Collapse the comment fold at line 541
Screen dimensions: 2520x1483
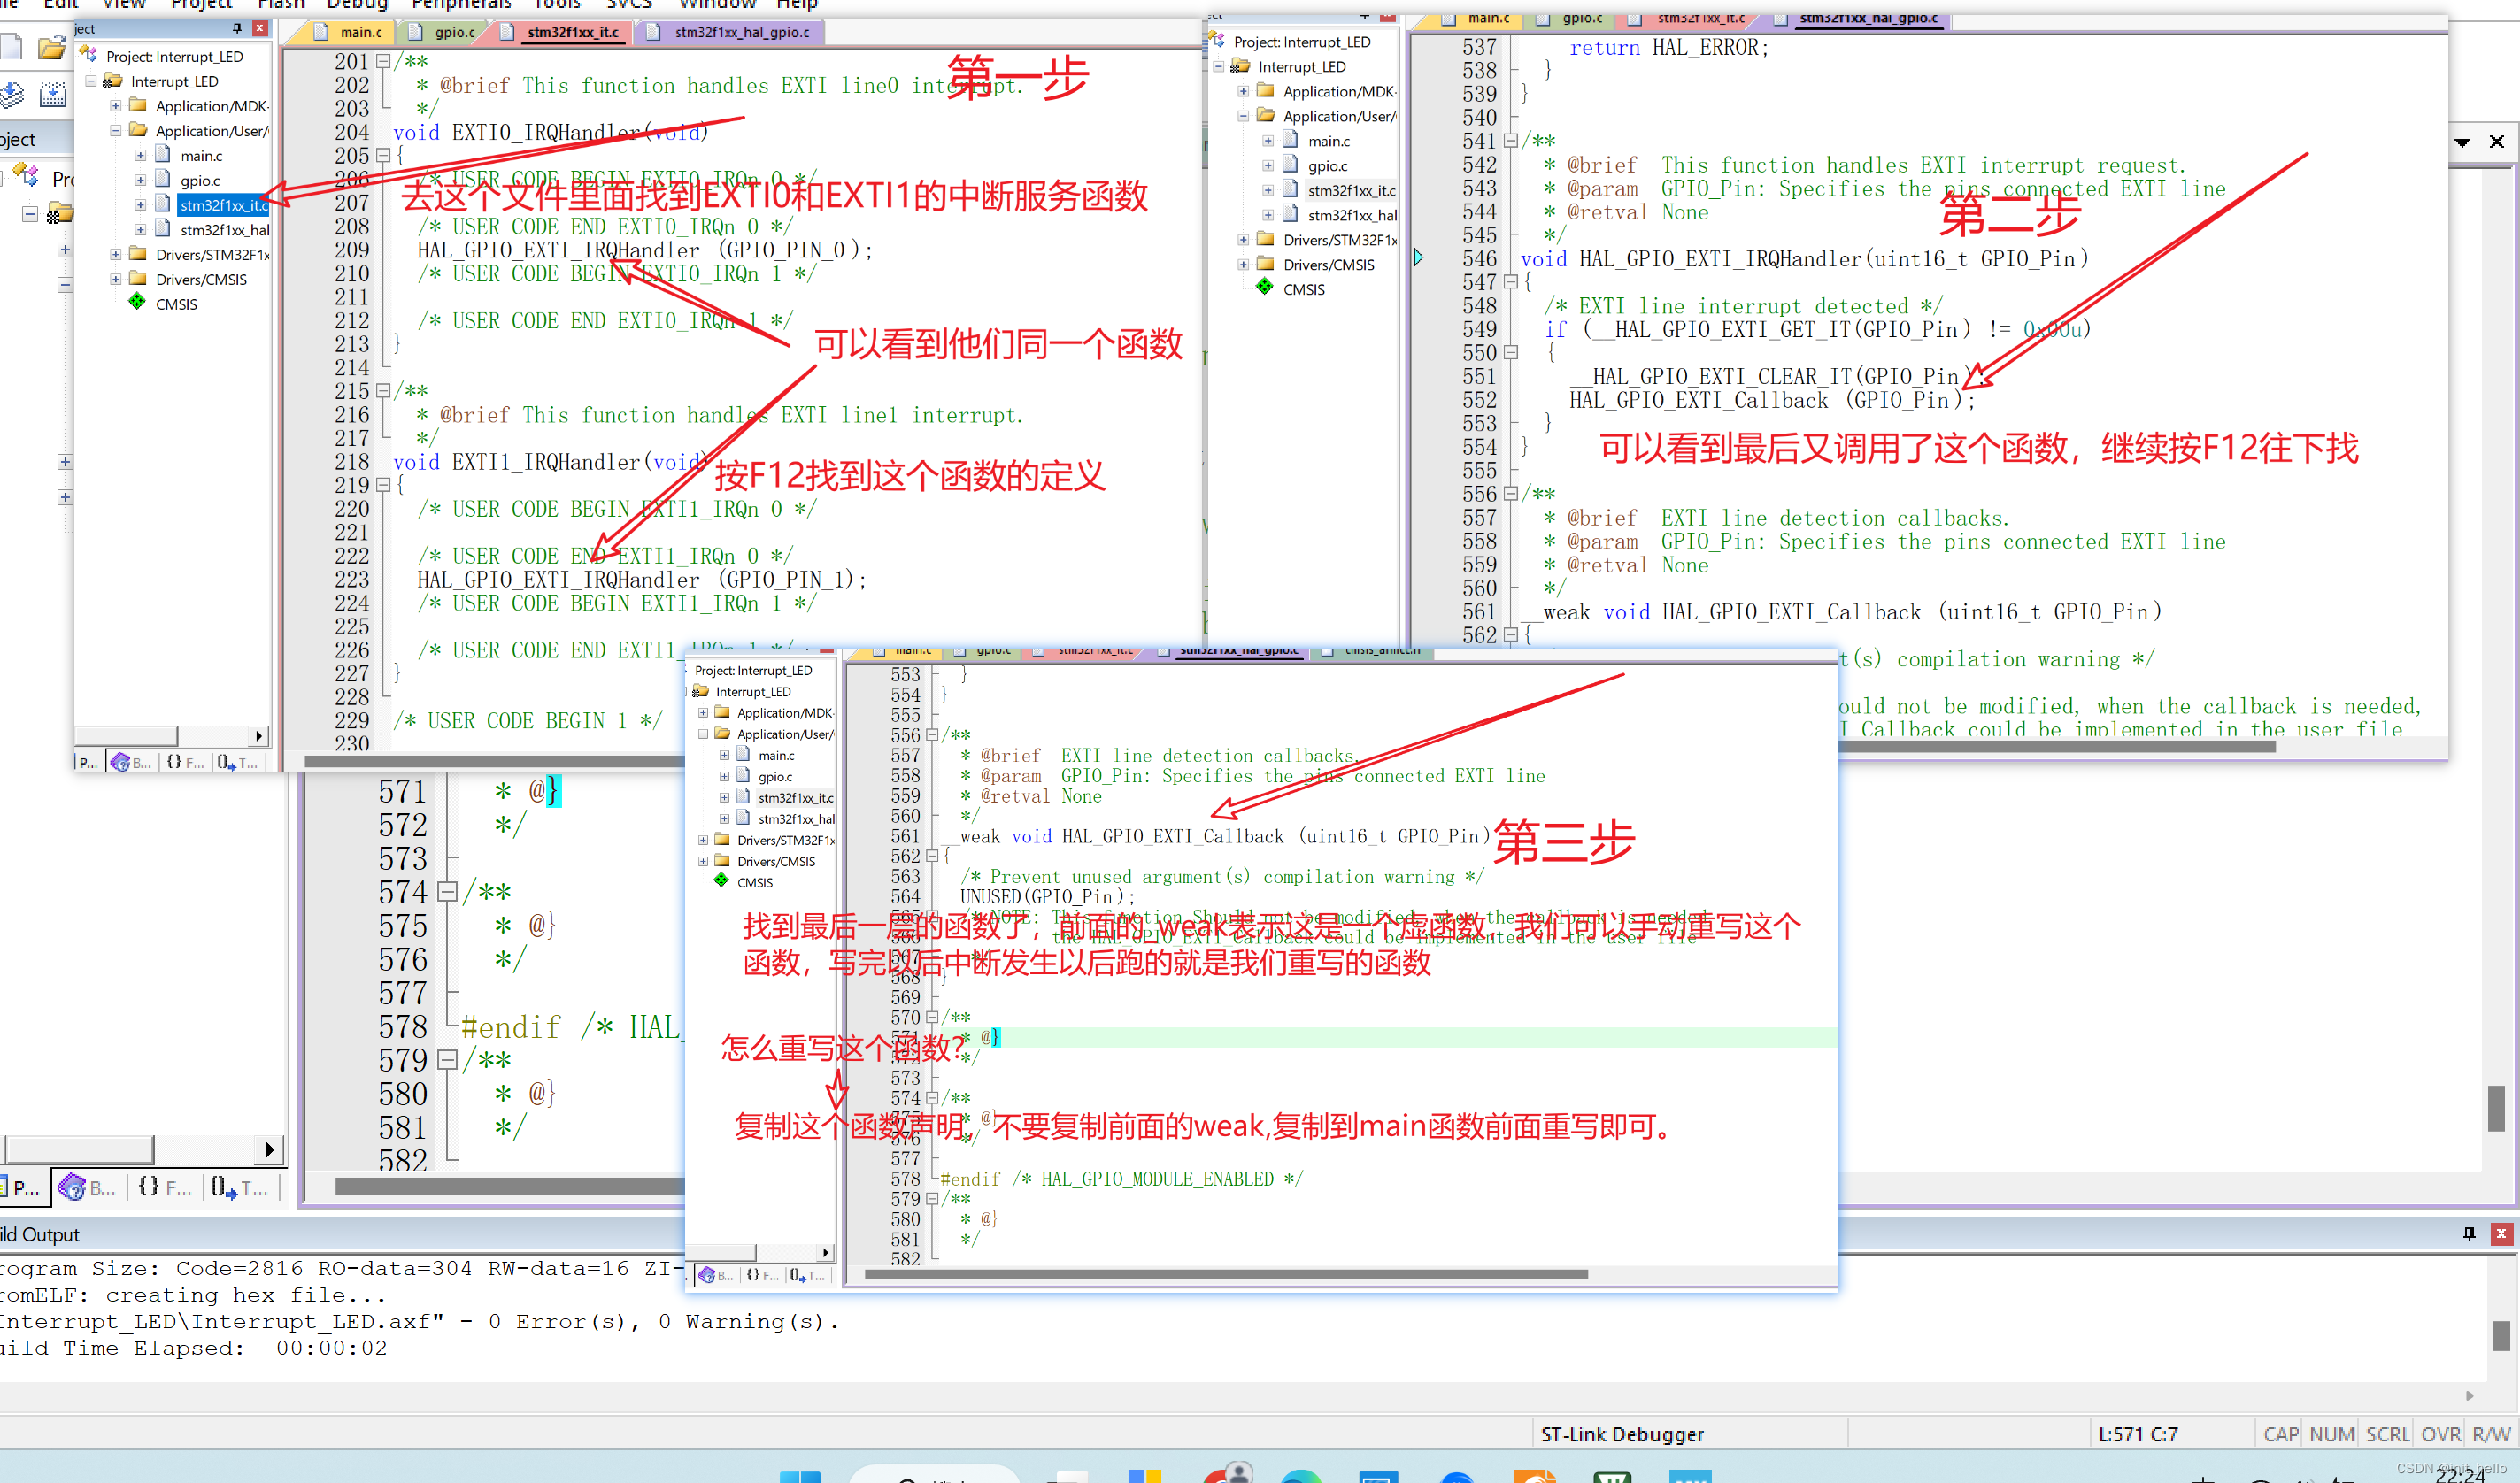point(1510,141)
